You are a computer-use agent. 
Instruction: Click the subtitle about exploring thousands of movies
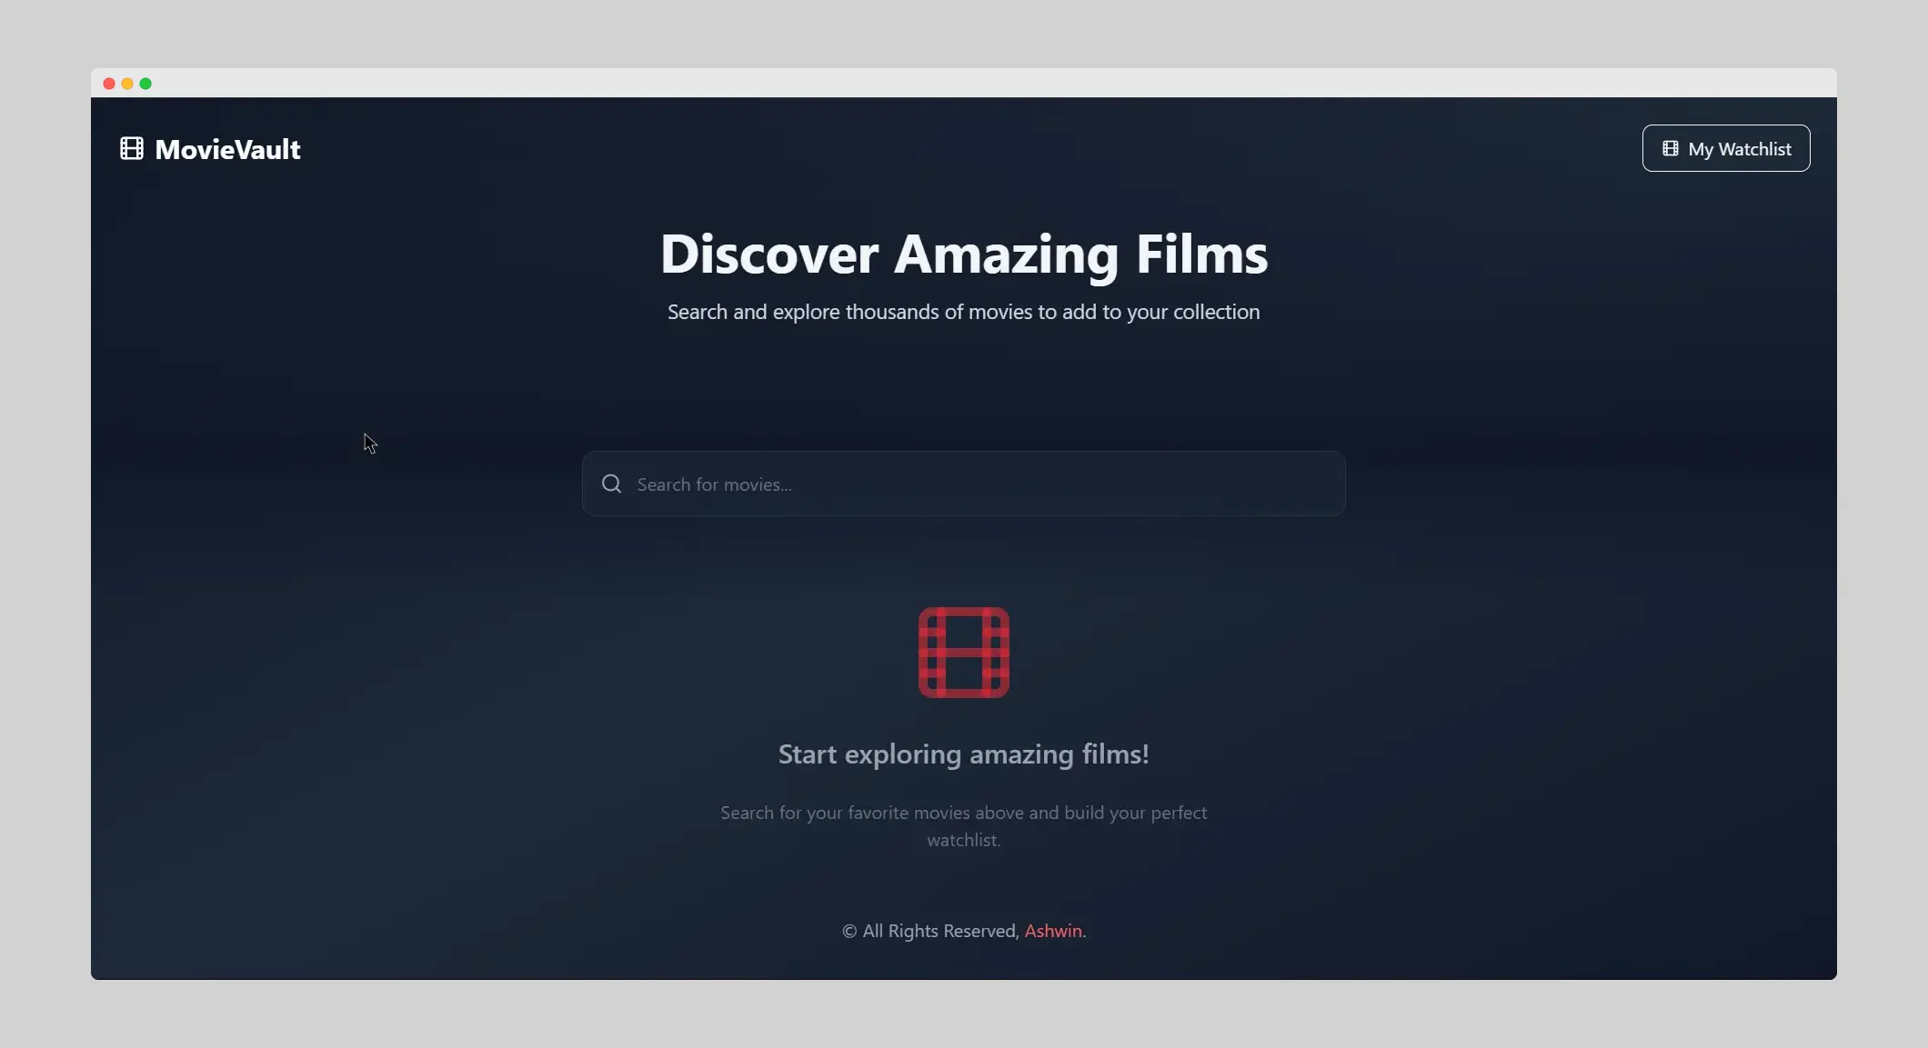point(963,312)
